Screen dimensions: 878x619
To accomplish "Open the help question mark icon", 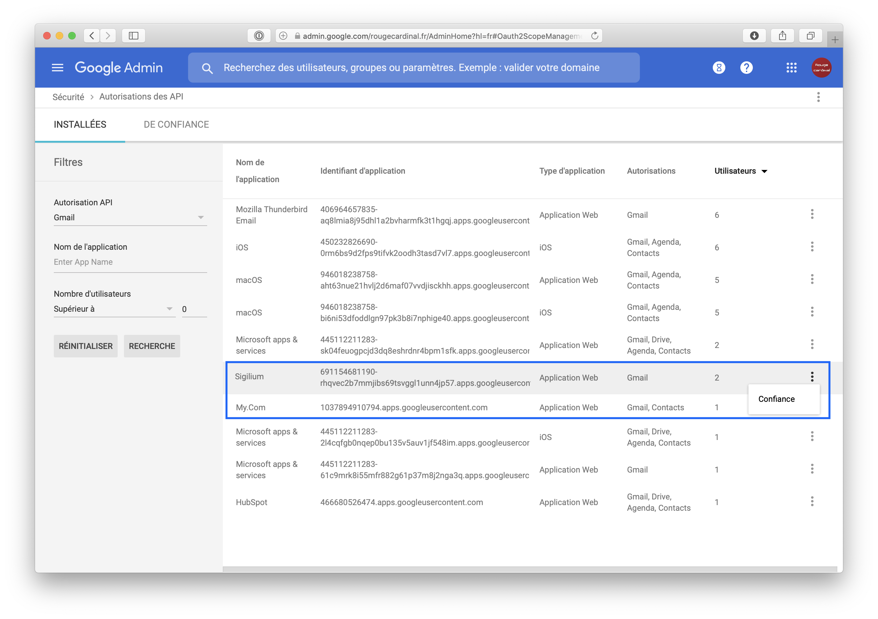I will 746,68.
